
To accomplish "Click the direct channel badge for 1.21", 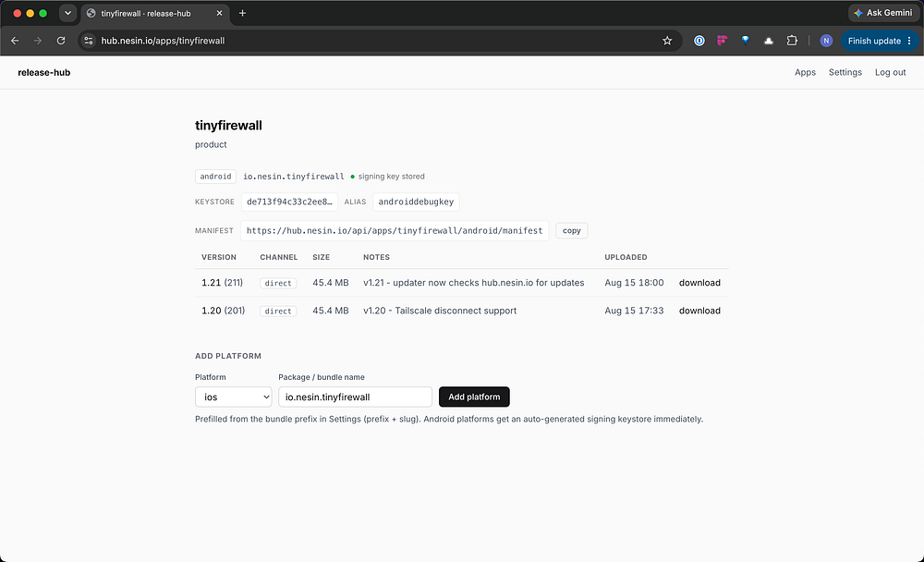I will point(278,283).
